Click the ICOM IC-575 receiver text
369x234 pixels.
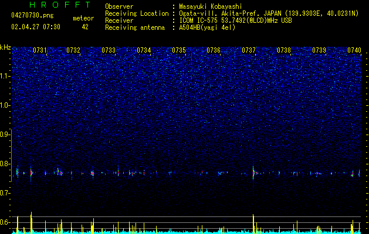235,20
